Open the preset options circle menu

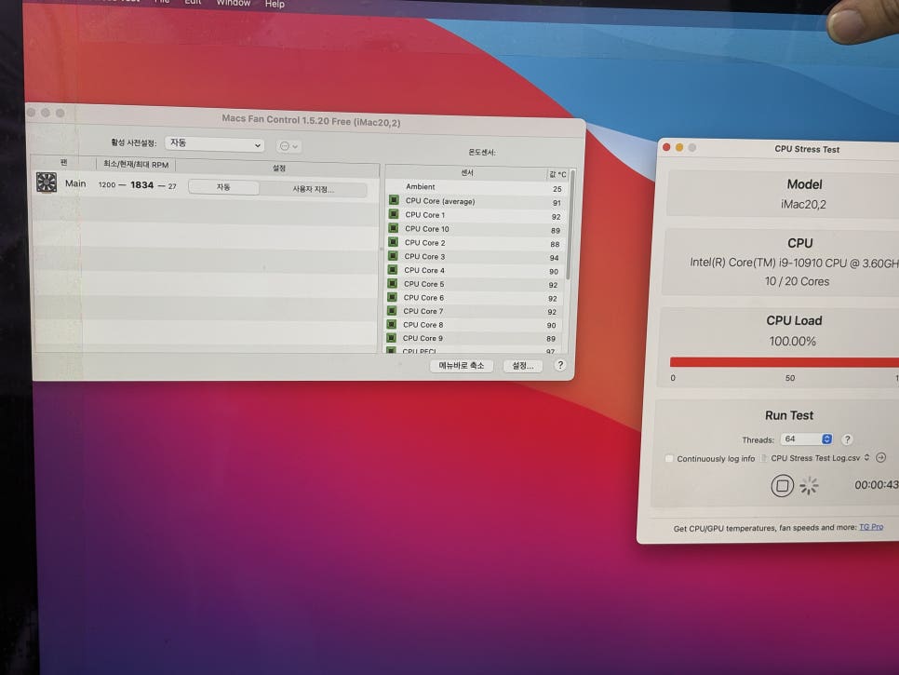click(x=288, y=146)
